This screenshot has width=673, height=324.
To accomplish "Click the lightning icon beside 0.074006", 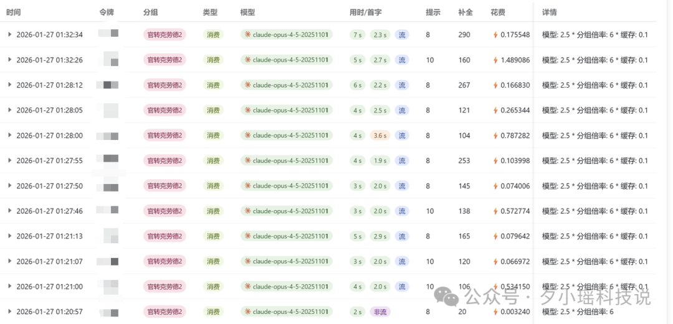I will [495, 186].
